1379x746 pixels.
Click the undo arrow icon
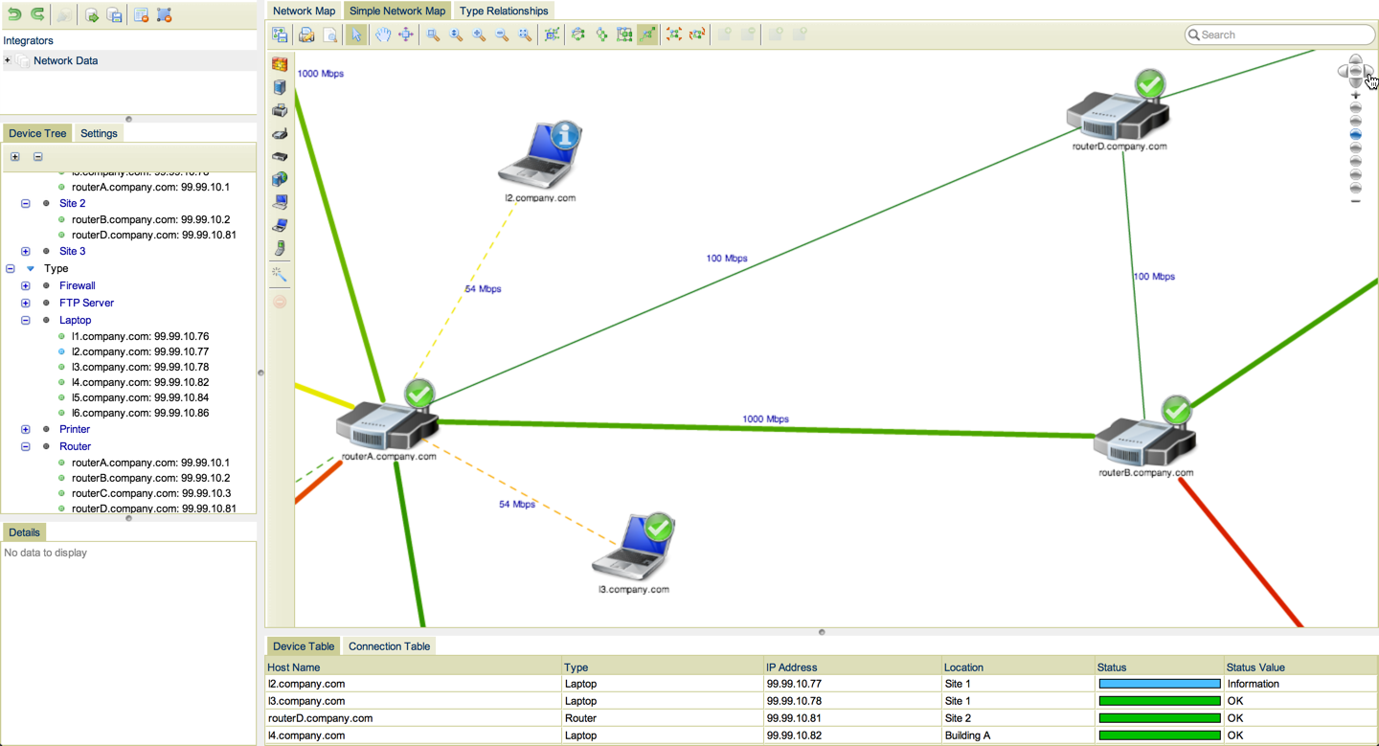pos(14,14)
